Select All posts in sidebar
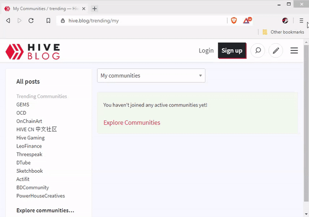Image resolution: width=309 pixels, height=217 pixels. click(28, 81)
